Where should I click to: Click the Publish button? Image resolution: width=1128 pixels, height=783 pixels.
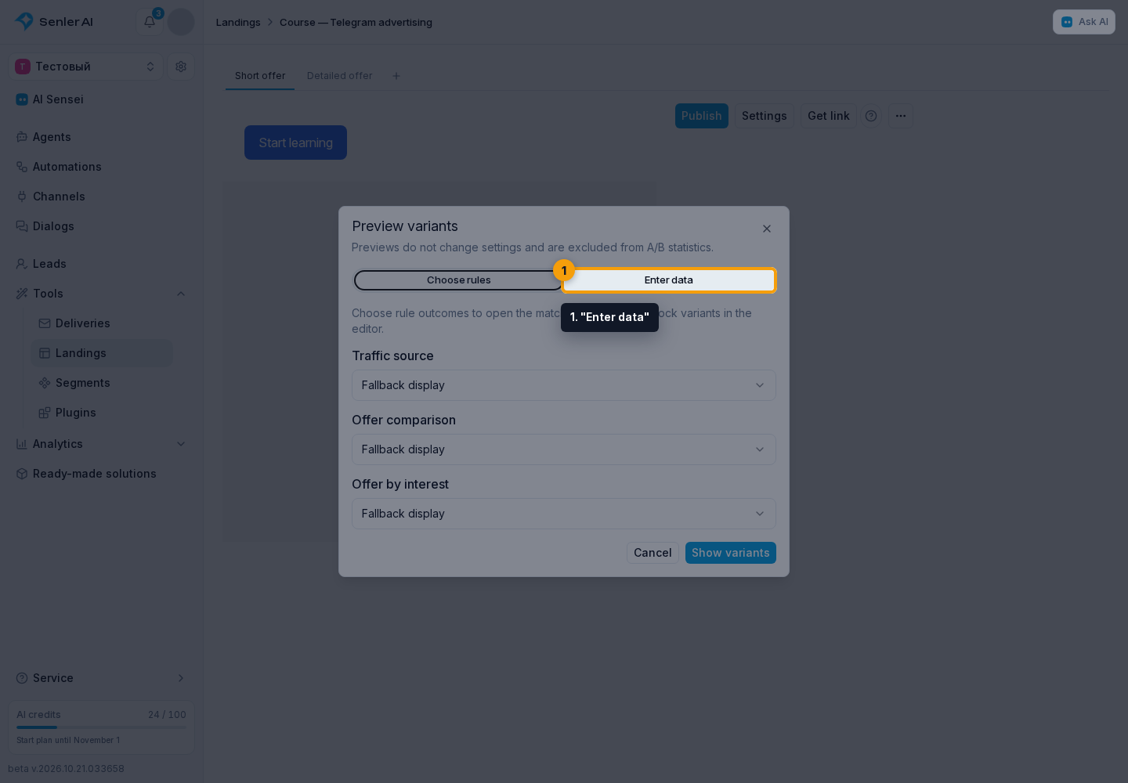pyautogui.click(x=702, y=116)
